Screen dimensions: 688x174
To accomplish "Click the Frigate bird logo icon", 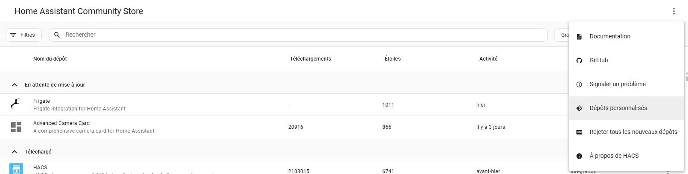I will click(16, 104).
